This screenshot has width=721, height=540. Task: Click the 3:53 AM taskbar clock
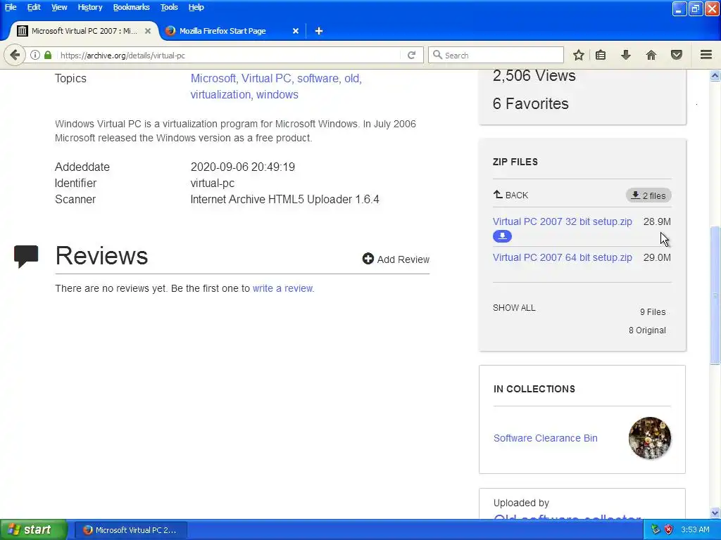point(695,529)
